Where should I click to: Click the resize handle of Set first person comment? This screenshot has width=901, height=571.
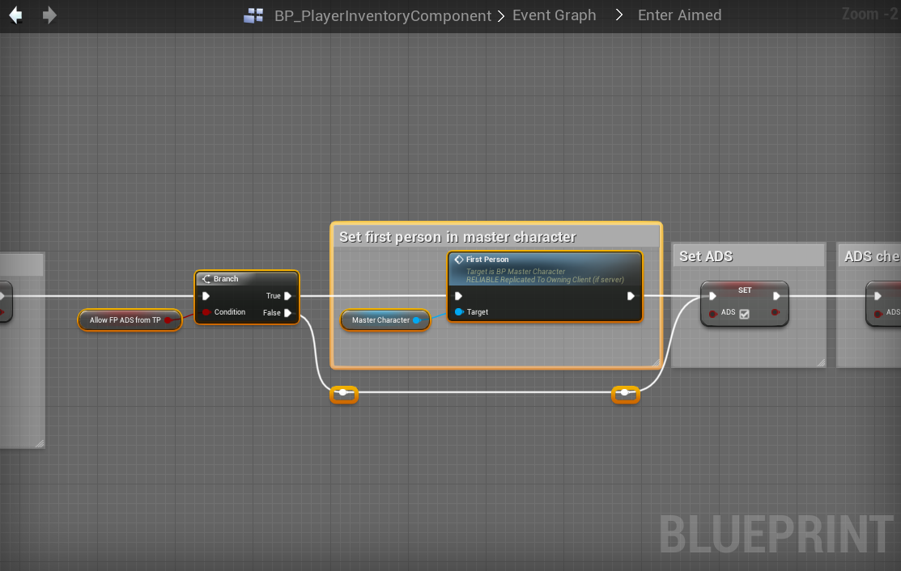[657, 362]
